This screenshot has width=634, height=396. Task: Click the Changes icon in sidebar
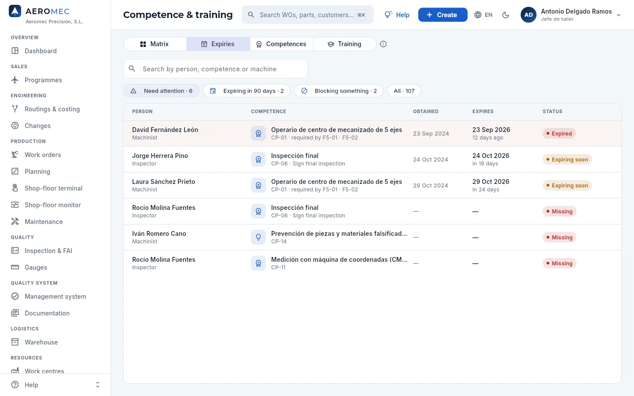point(15,125)
